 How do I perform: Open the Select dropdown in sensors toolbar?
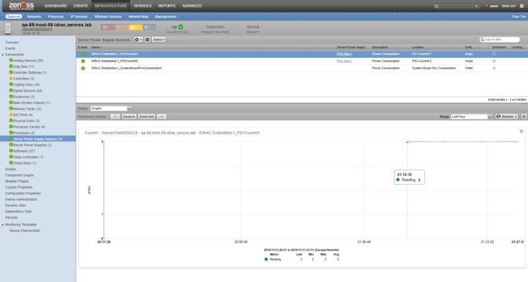(x=158, y=40)
